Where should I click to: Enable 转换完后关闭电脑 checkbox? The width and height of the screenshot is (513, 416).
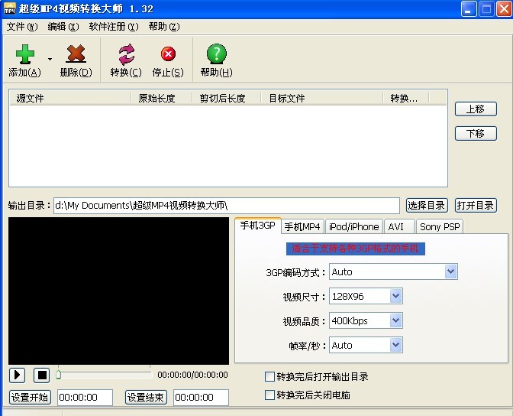tap(269, 395)
